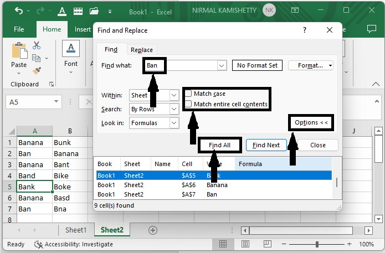The image size is (385, 253).
Task: Enable Match entire cell contents checkbox
Action: point(188,104)
